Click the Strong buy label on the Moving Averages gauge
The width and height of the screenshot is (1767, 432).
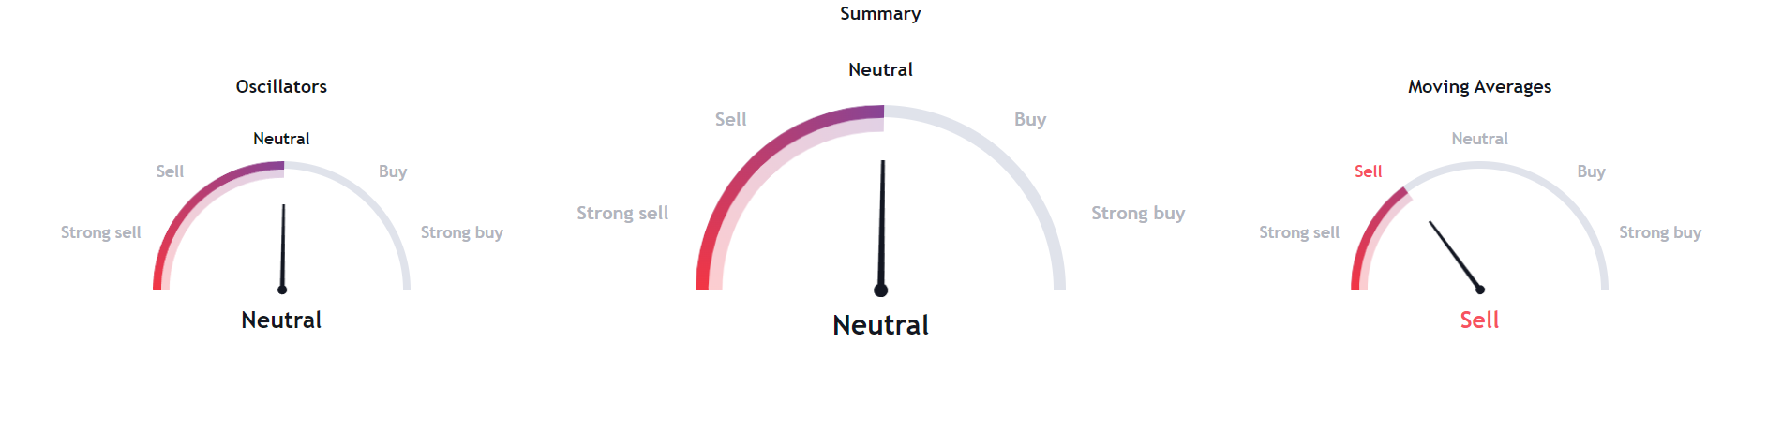click(1660, 232)
